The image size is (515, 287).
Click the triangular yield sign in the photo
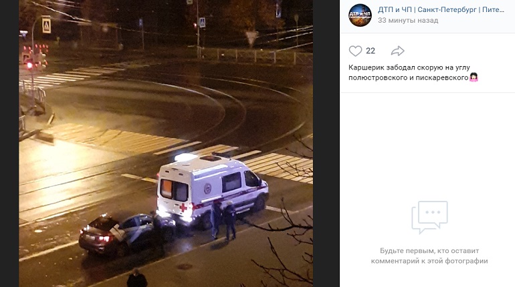pyautogui.click(x=251, y=37)
